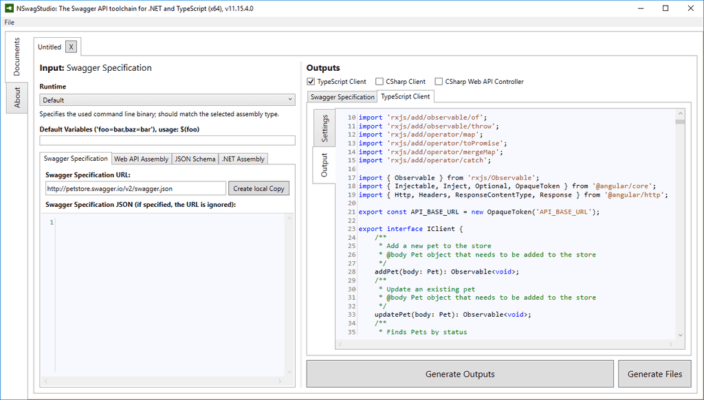Open the Runtime dropdown
Viewport: 704px width, 400px height.
point(167,100)
